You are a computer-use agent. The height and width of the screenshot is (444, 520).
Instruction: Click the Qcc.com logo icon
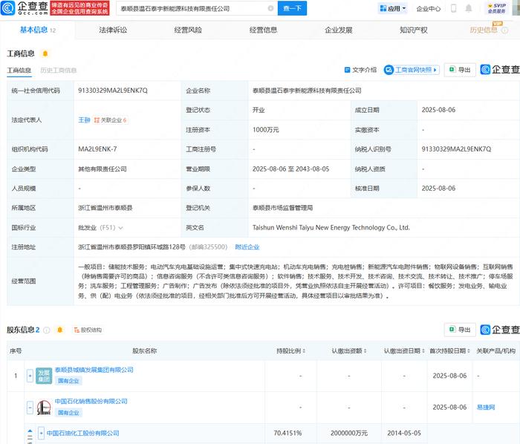[7, 8]
